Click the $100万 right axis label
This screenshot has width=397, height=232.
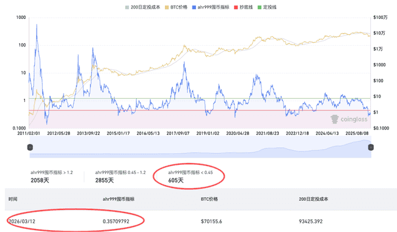381,18
